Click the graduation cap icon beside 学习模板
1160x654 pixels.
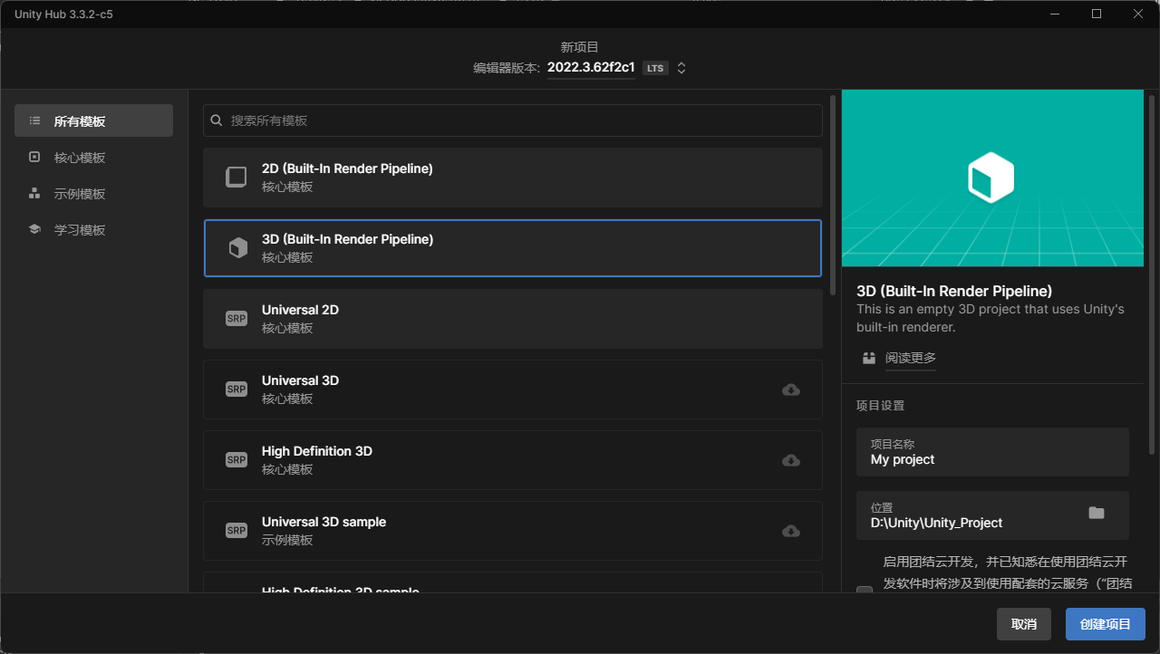tap(34, 229)
